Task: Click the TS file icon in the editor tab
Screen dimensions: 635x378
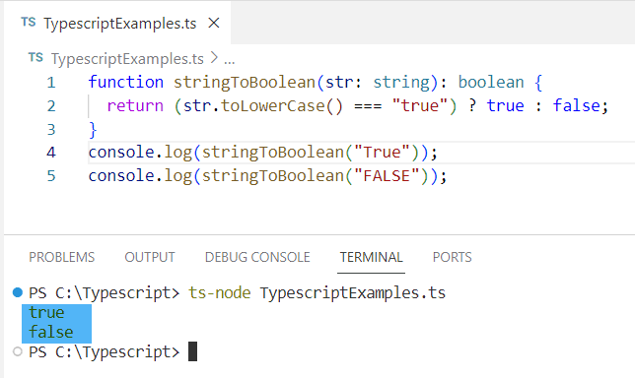Action: 29,23
